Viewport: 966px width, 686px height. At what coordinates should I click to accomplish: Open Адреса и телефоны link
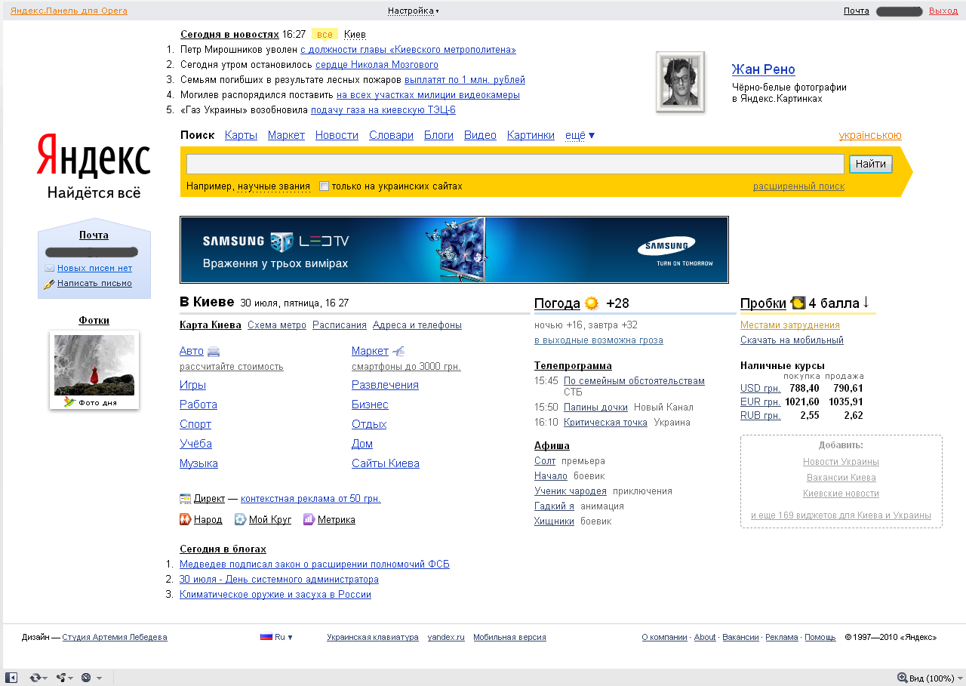[417, 325]
